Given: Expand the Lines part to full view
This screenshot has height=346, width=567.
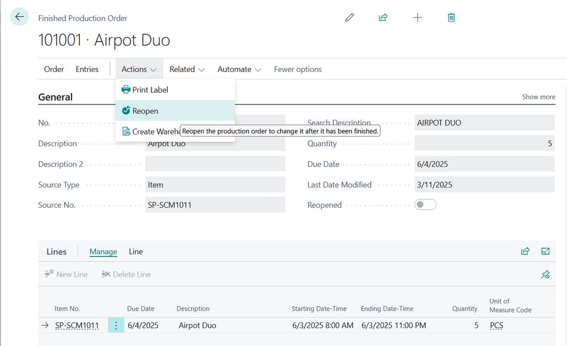Looking at the screenshot, I should click(x=545, y=251).
